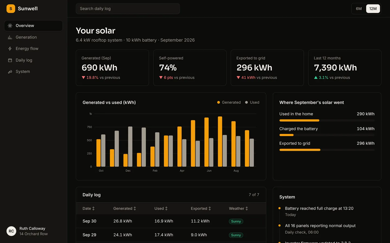
Task: Click the Generation bar-chart icon
Action: coord(10,37)
